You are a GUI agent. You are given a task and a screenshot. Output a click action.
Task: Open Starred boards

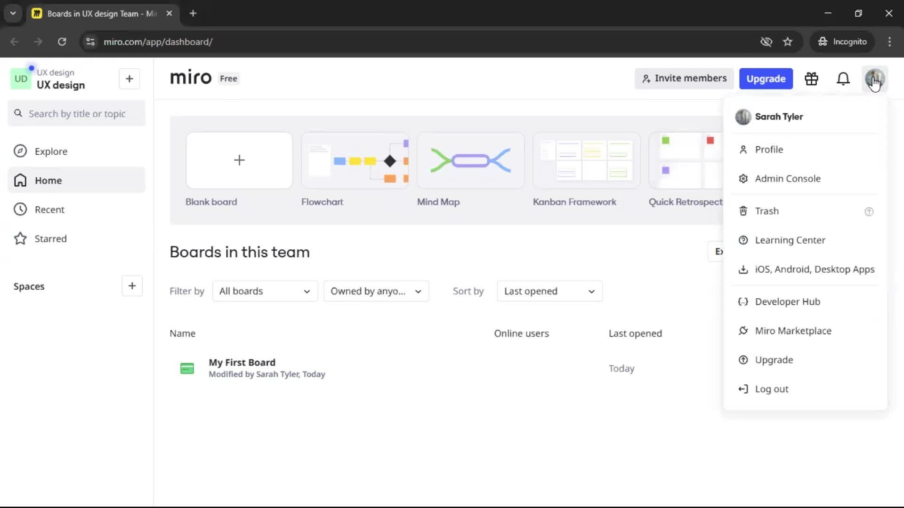coord(76,238)
